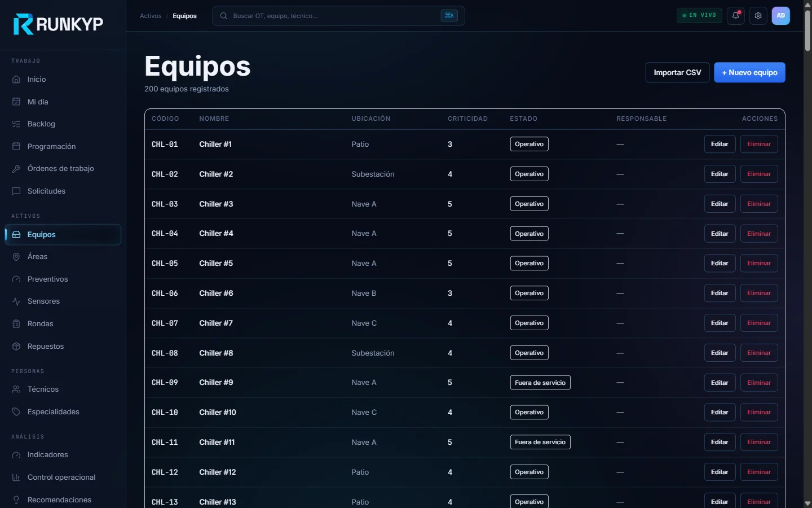The image size is (812, 508).
Task: Open settings gear in top bar
Action: [x=758, y=16]
